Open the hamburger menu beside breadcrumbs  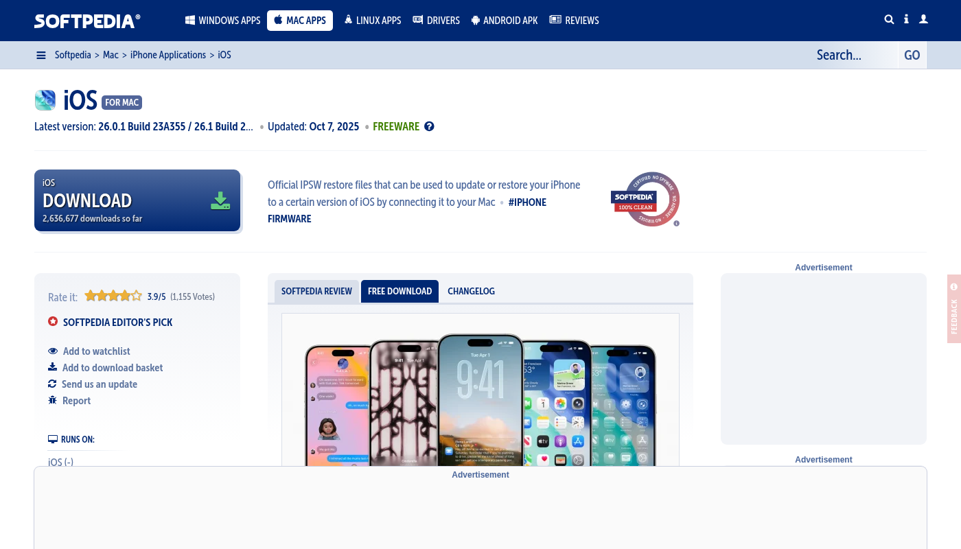pyautogui.click(x=41, y=55)
